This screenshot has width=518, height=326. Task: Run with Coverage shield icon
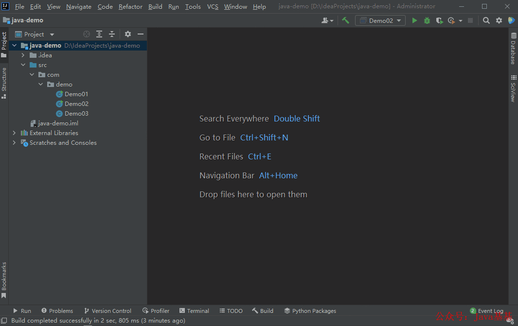(x=439, y=20)
